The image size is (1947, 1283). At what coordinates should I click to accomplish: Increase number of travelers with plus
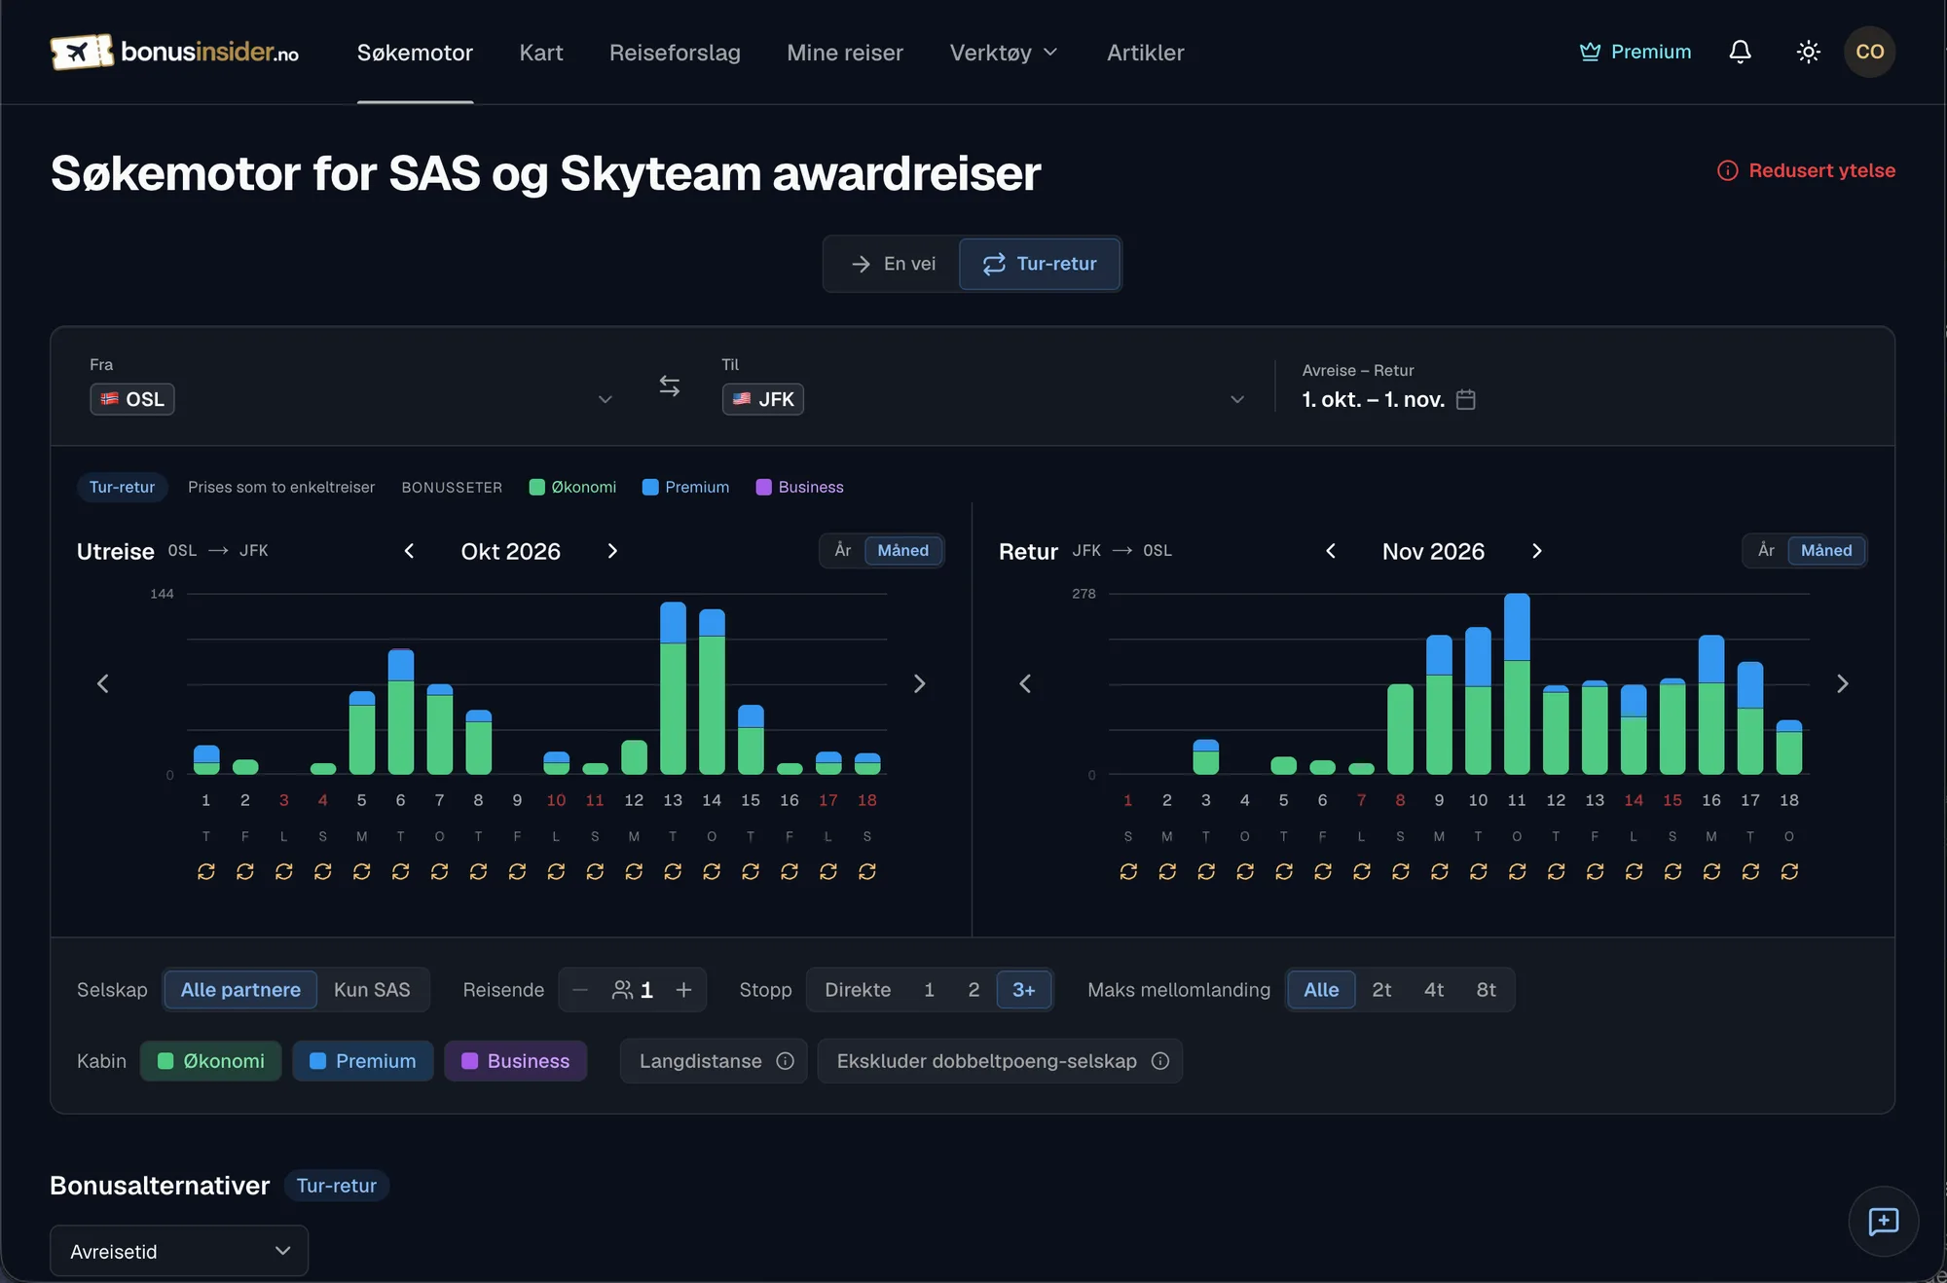point(683,990)
